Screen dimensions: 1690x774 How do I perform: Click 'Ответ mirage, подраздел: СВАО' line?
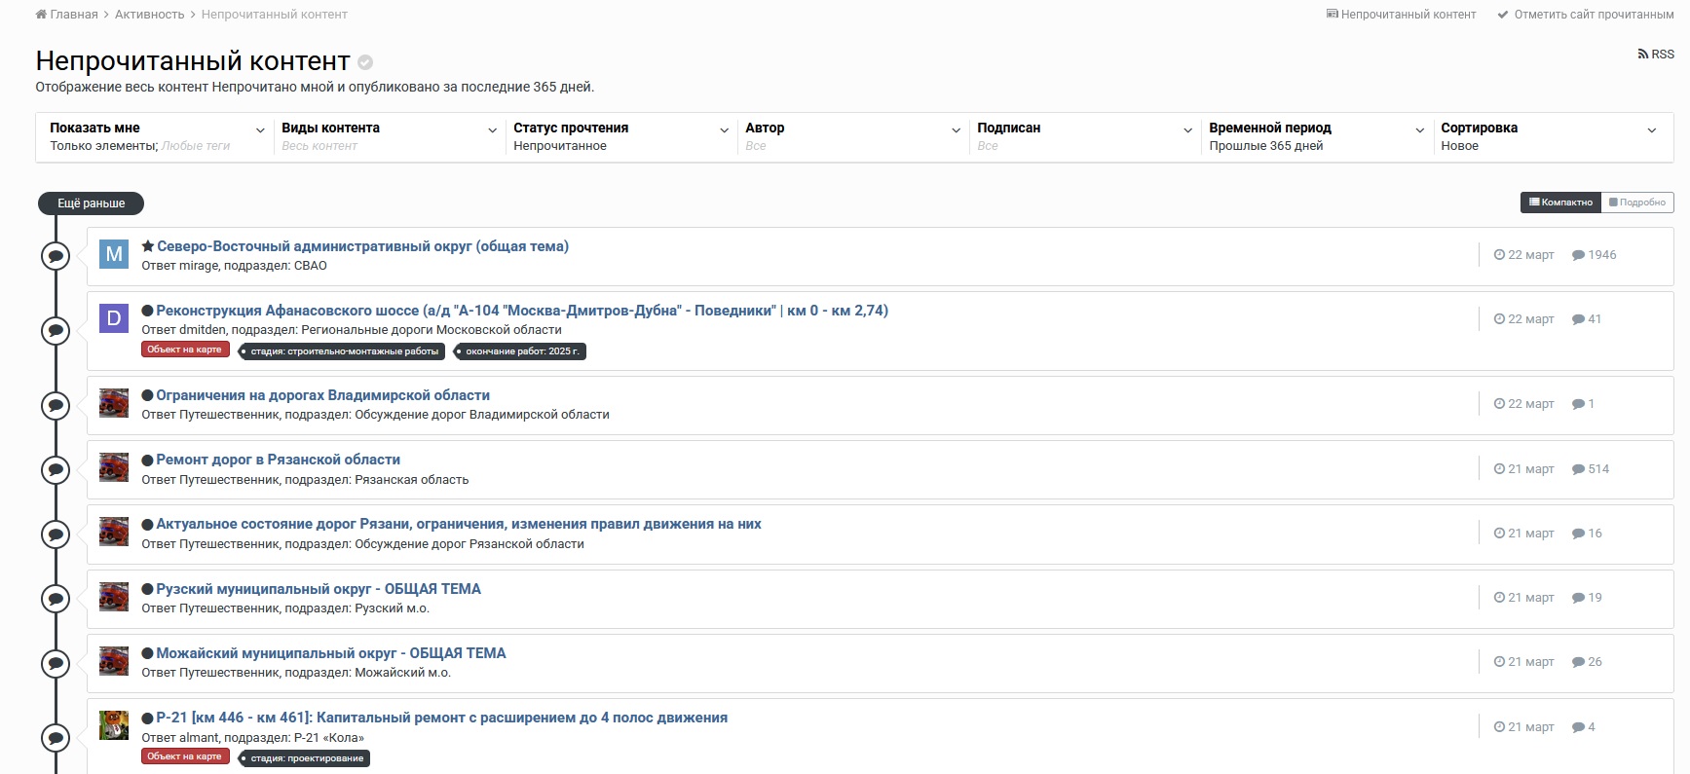234,266
